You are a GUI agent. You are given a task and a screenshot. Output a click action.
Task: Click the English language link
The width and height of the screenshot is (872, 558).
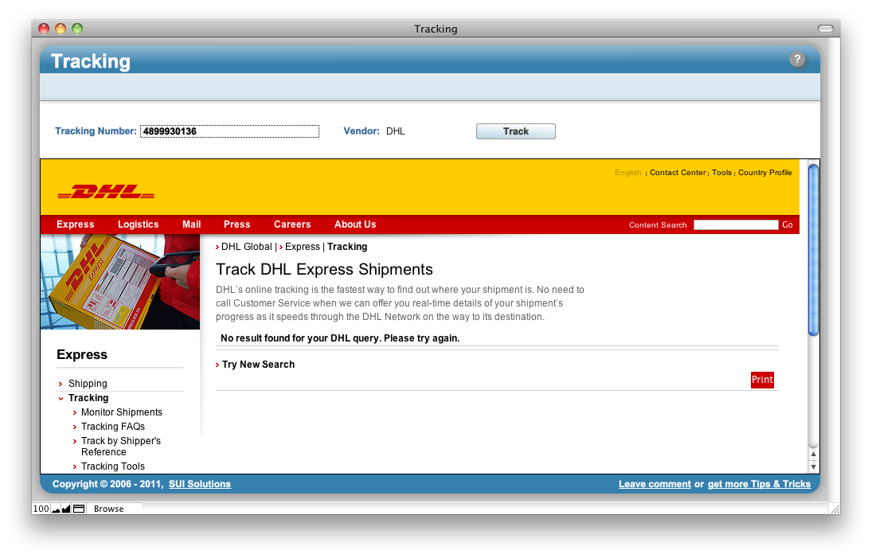pyautogui.click(x=628, y=173)
